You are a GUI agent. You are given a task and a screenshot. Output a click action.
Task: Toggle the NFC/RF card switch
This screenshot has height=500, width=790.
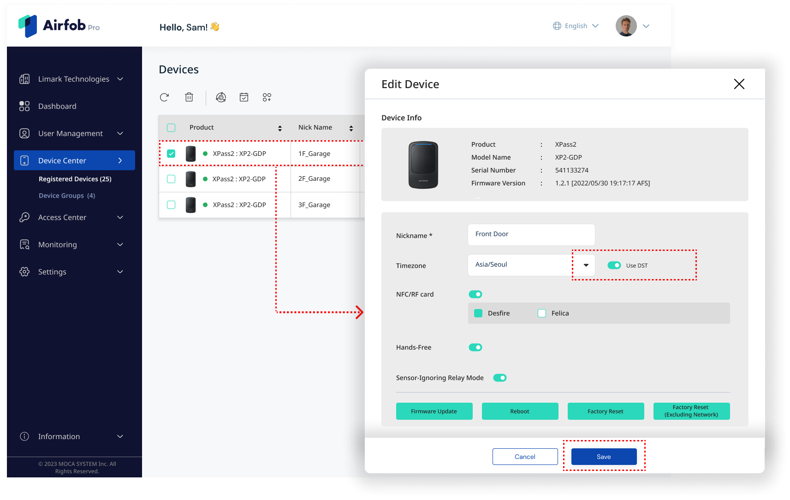[x=475, y=294]
